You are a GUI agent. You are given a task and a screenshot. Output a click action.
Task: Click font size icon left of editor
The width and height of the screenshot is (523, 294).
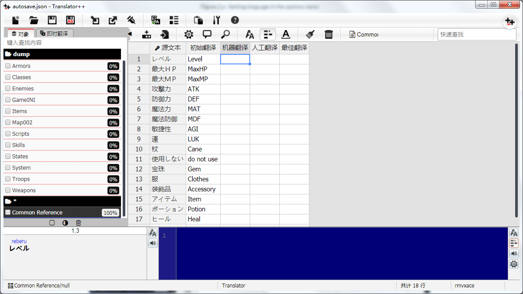point(153,233)
